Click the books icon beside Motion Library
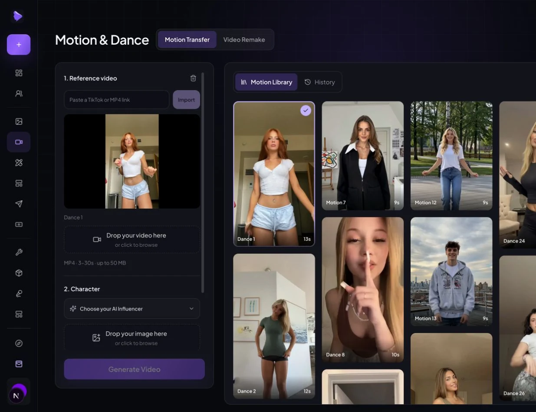 pyautogui.click(x=244, y=82)
